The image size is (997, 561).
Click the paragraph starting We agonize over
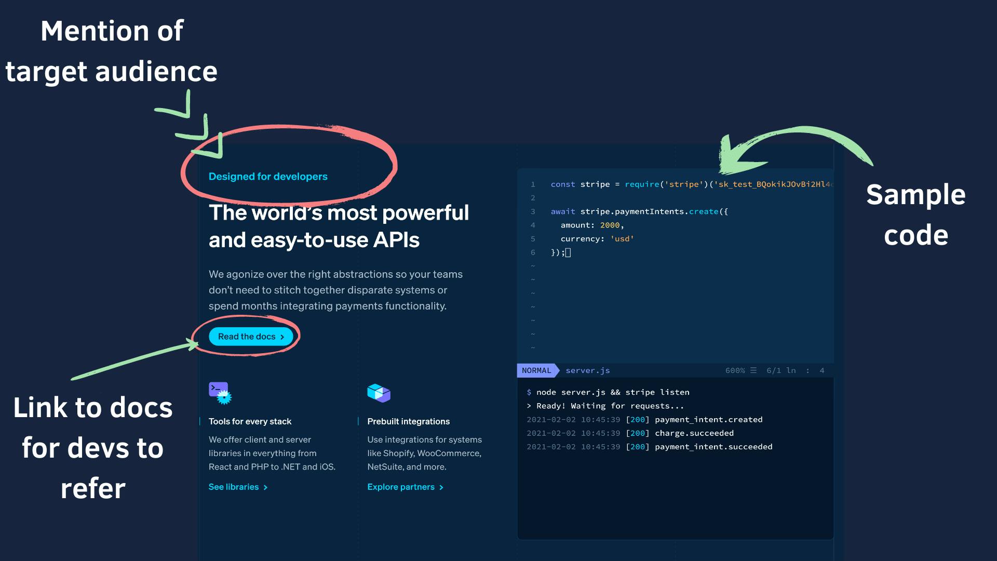click(x=335, y=290)
